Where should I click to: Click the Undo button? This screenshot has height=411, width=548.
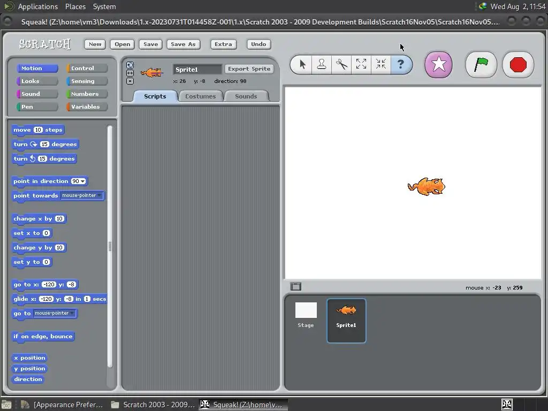tap(258, 44)
